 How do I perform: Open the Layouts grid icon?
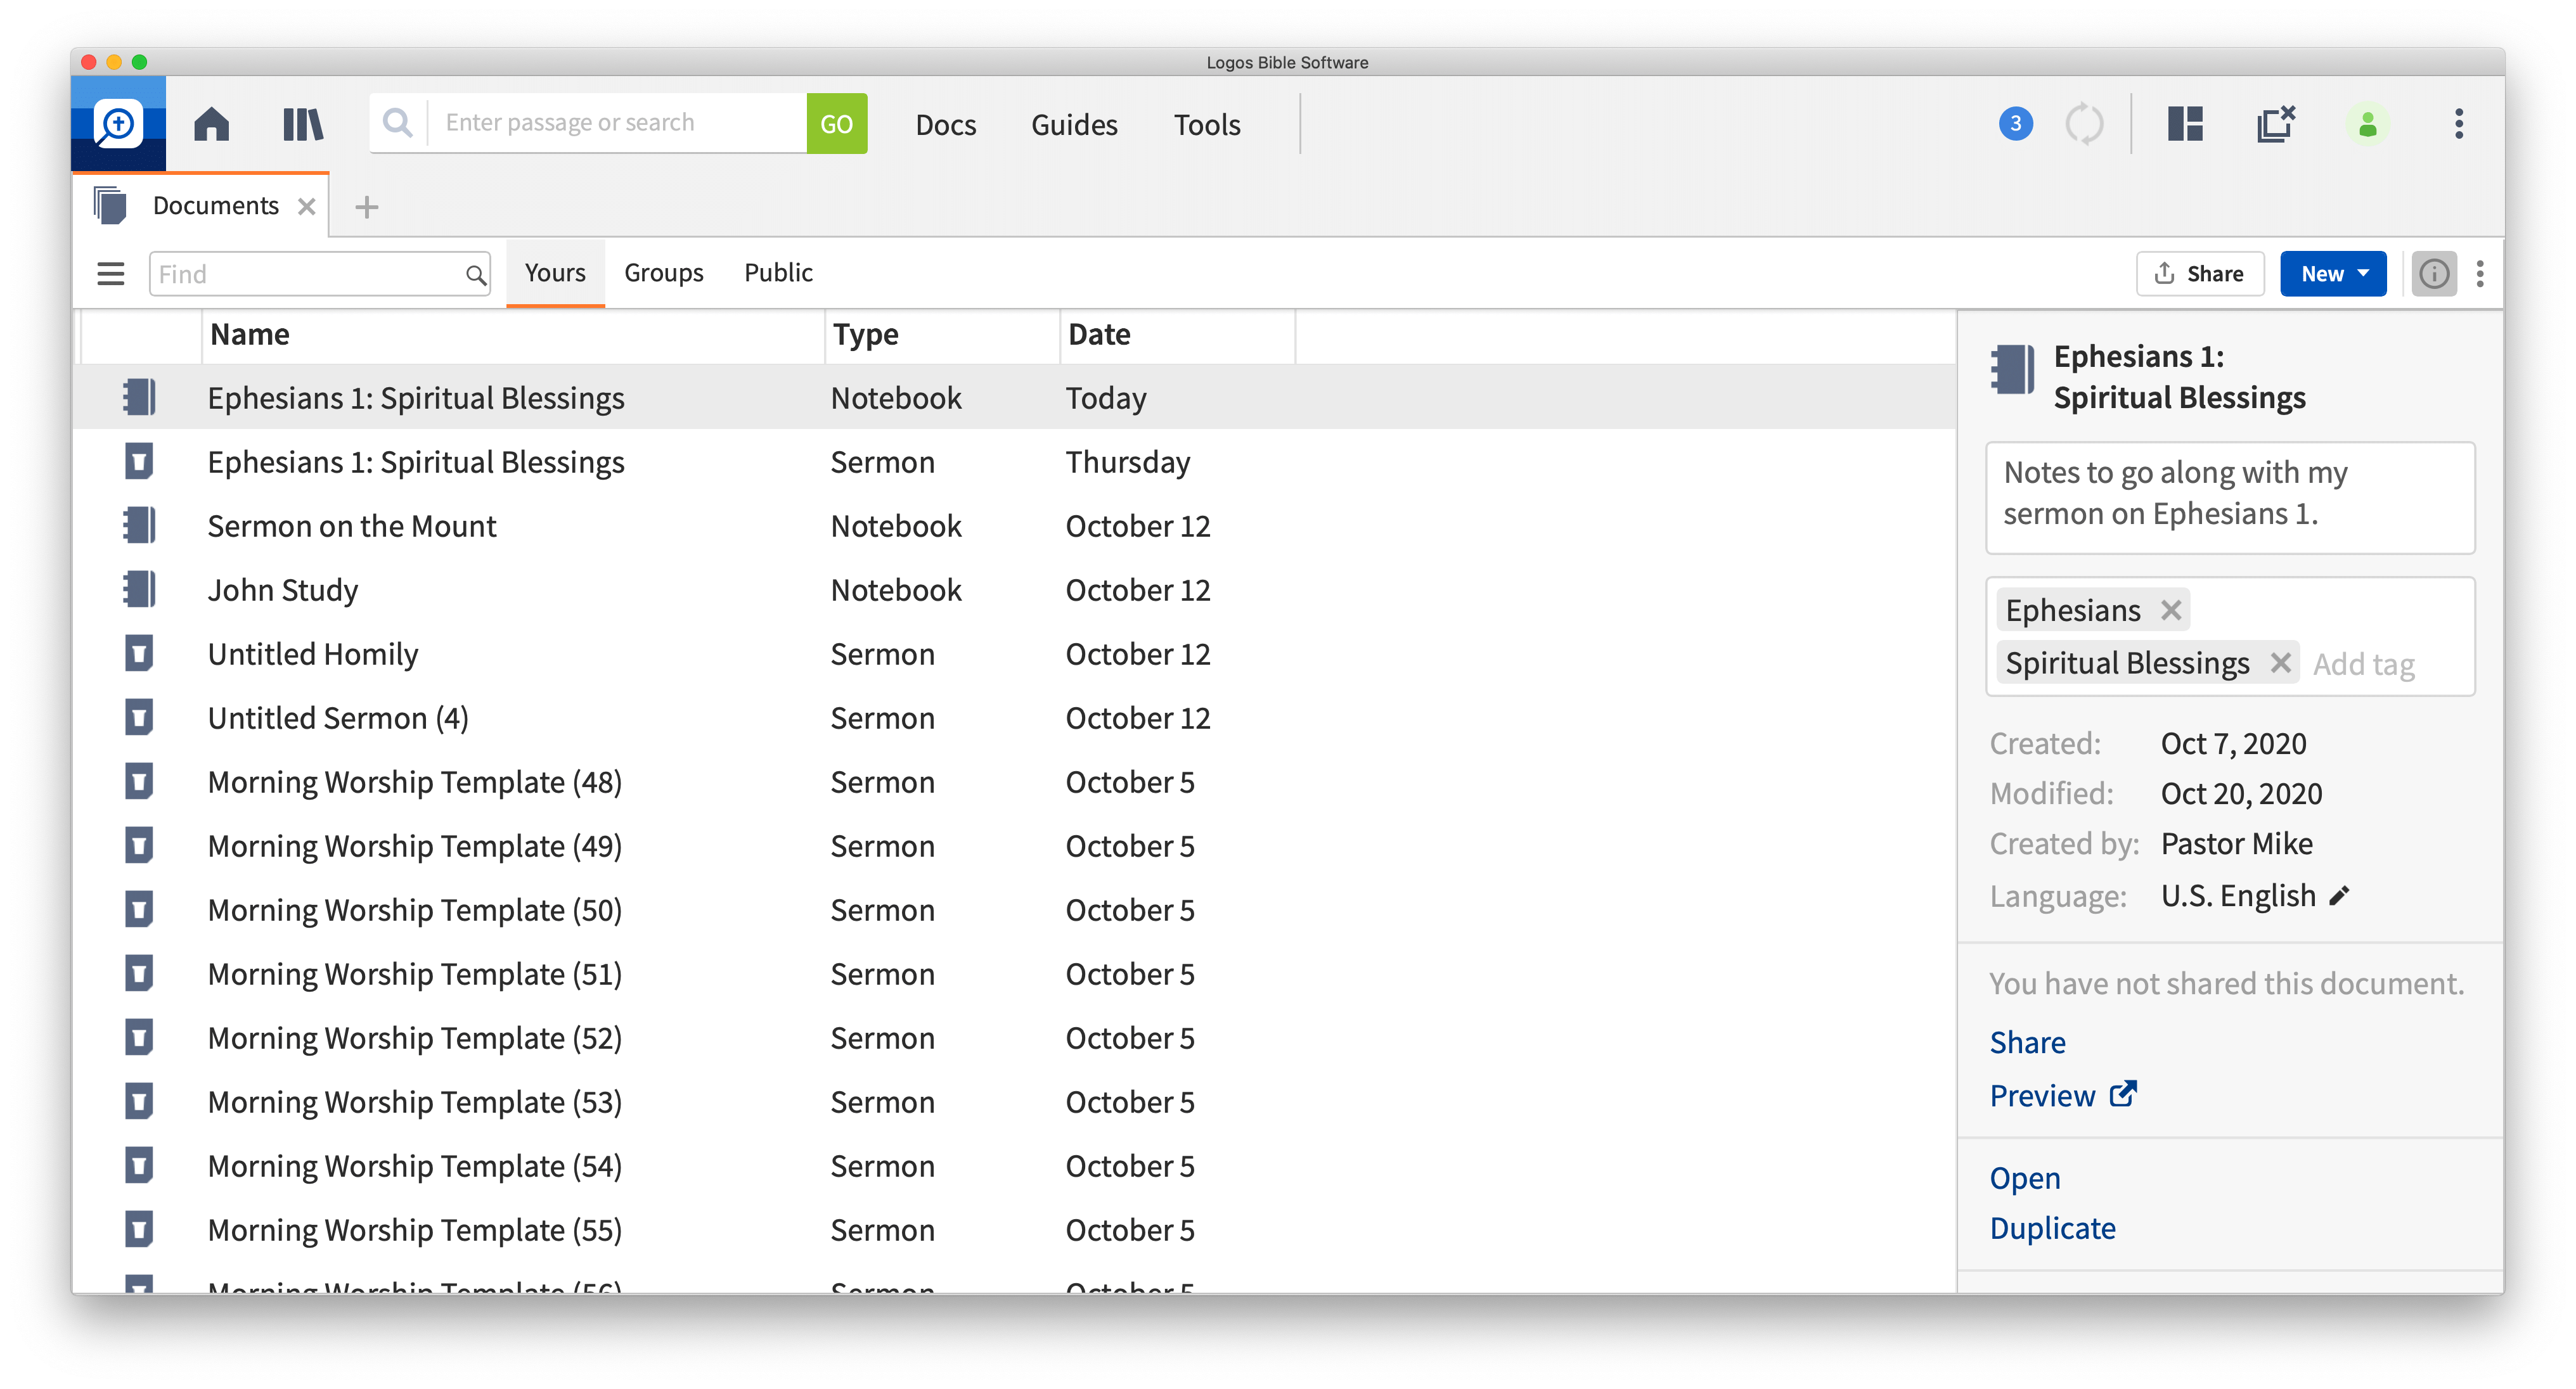coord(2185,124)
